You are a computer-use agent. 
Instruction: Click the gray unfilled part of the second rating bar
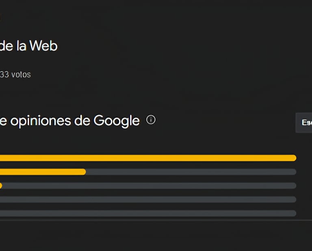(x=191, y=172)
